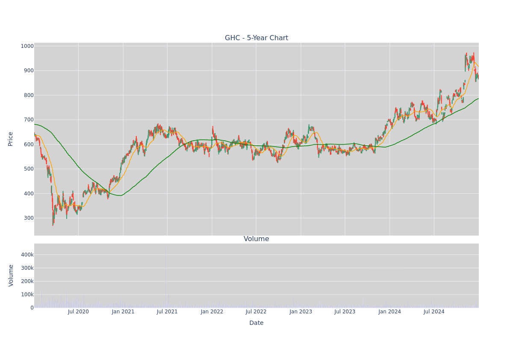Click the 'Jul 2021' date tick
The height and width of the screenshot is (342, 513).
point(167,312)
